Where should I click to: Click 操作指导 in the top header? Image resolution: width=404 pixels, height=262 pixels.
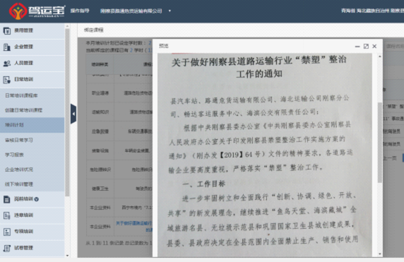tap(80, 11)
